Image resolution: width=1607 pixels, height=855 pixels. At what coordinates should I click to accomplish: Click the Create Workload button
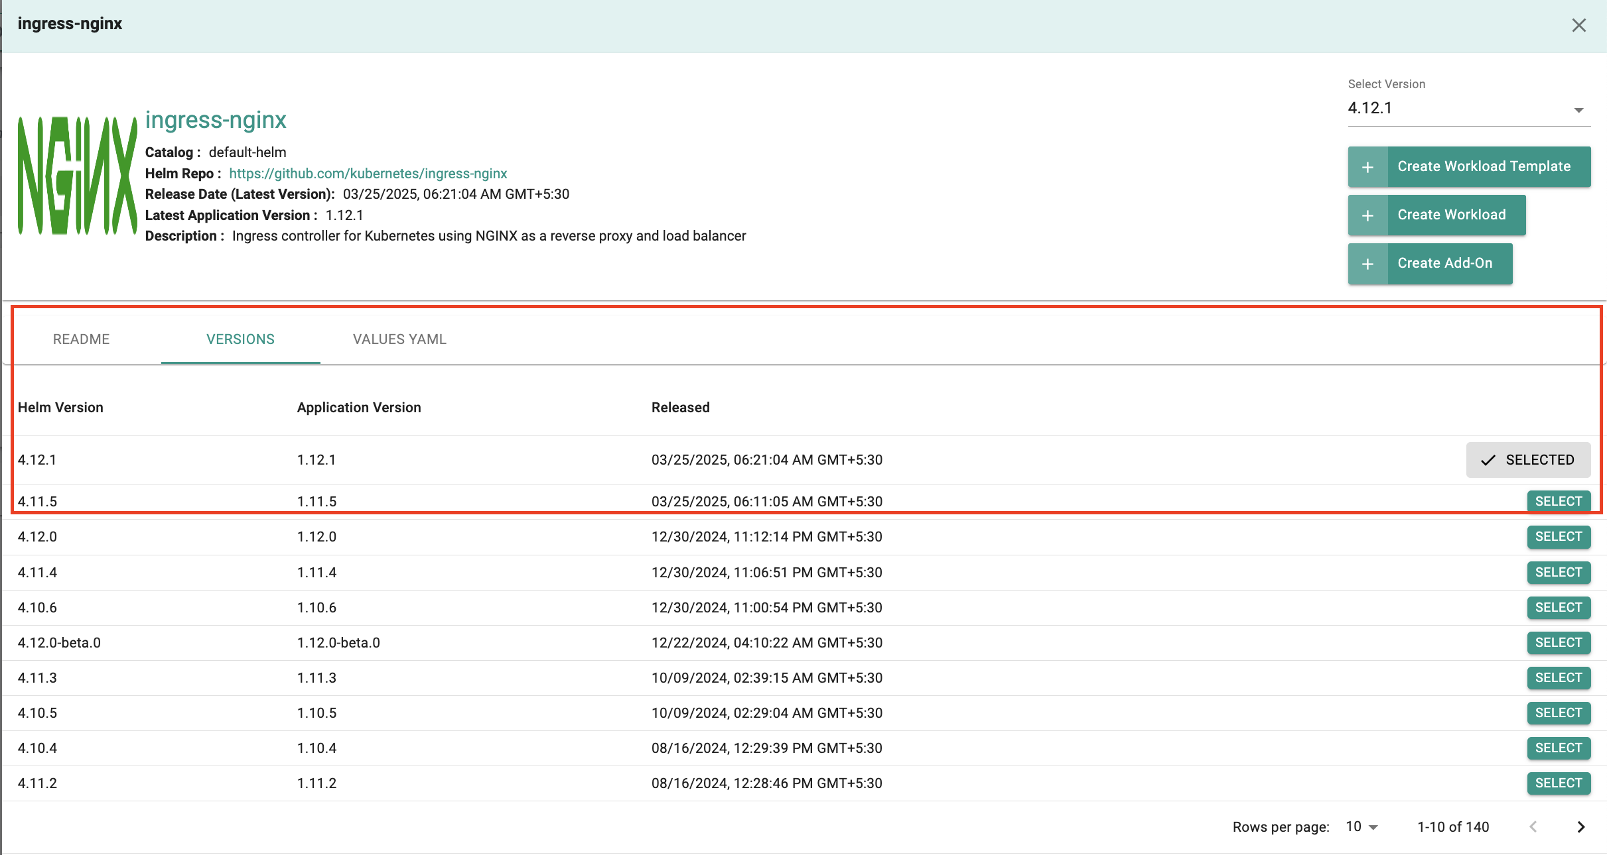[1436, 215]
